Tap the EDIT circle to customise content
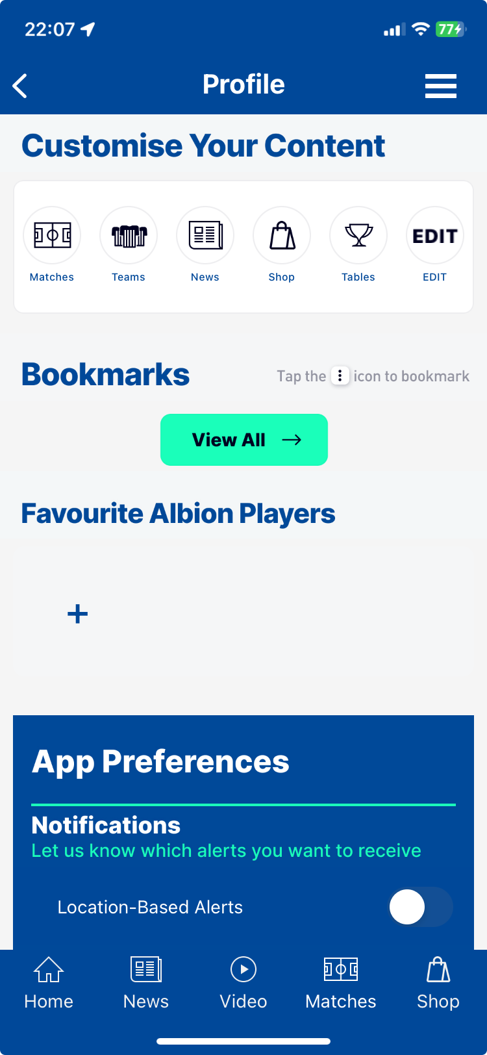 click(x=435, y=235)
